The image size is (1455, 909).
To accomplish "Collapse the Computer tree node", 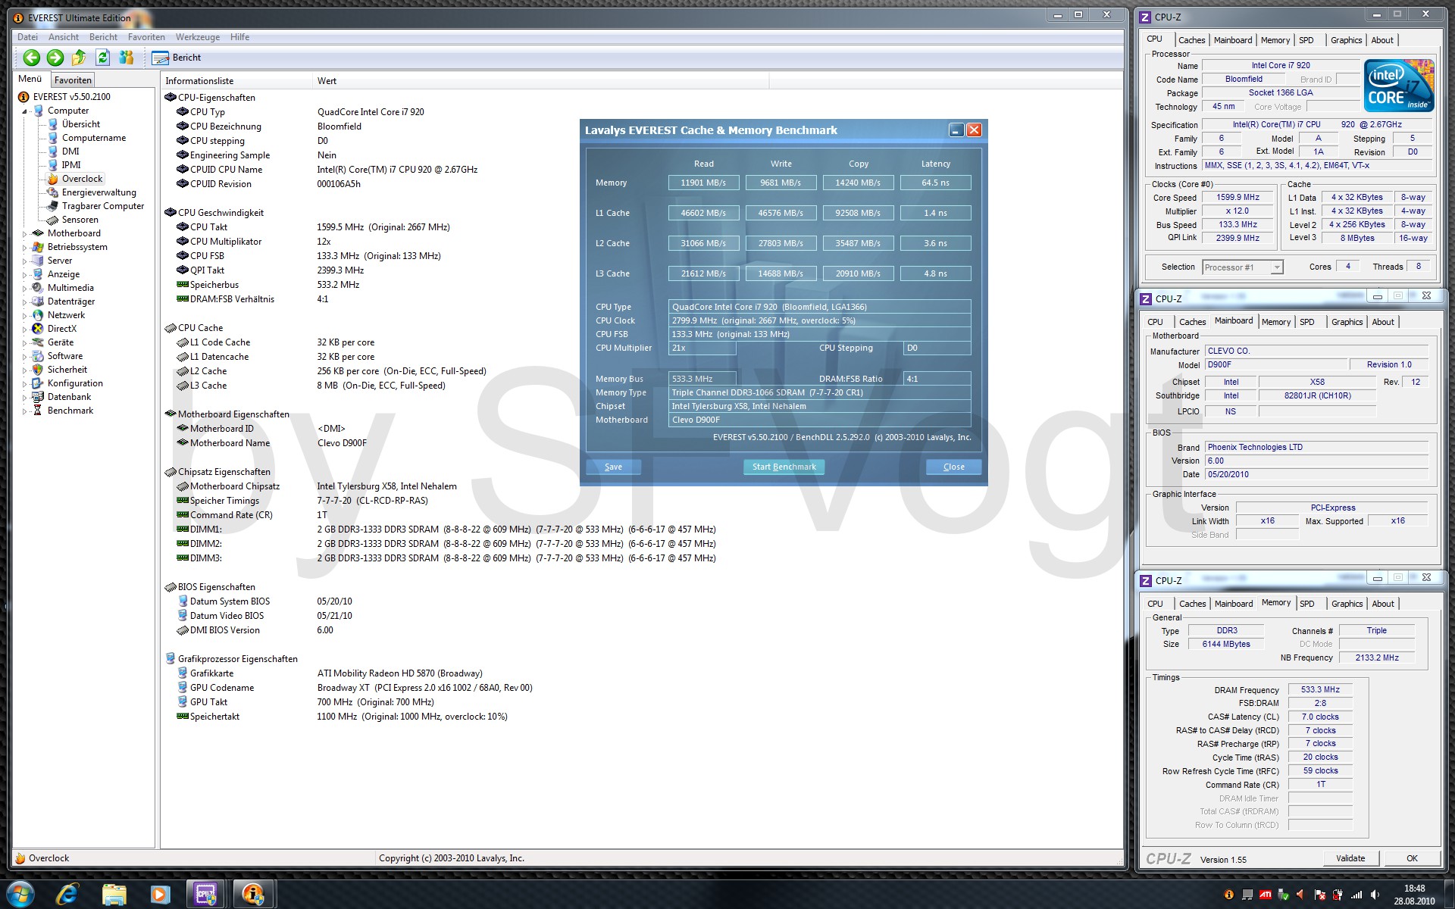I will (24, 111).
